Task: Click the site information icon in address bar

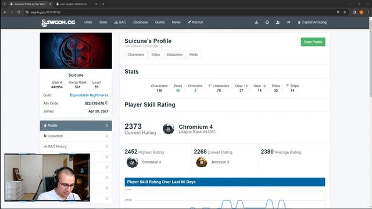Action: (x=27, y=12)
